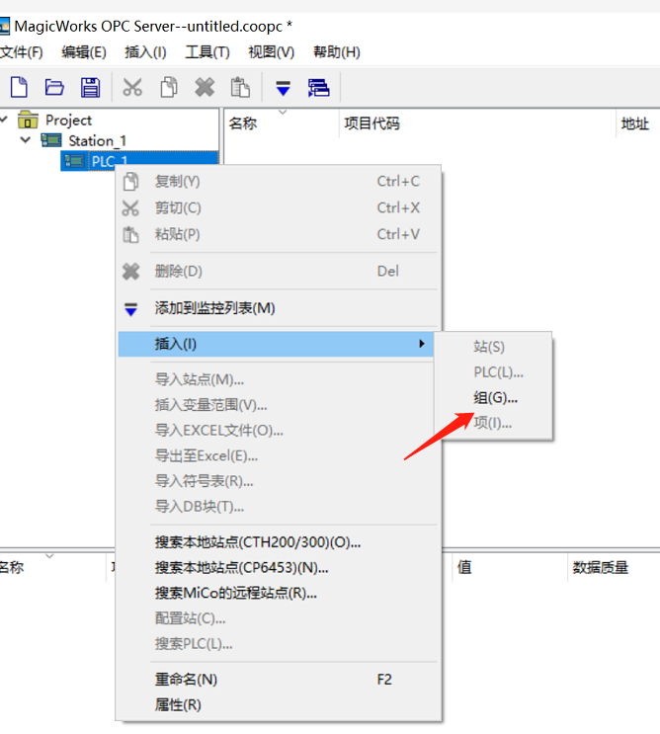The height and width of the screenshot is (734, 660).
Task: Click delete X icon in context menu
Action: 130,272
